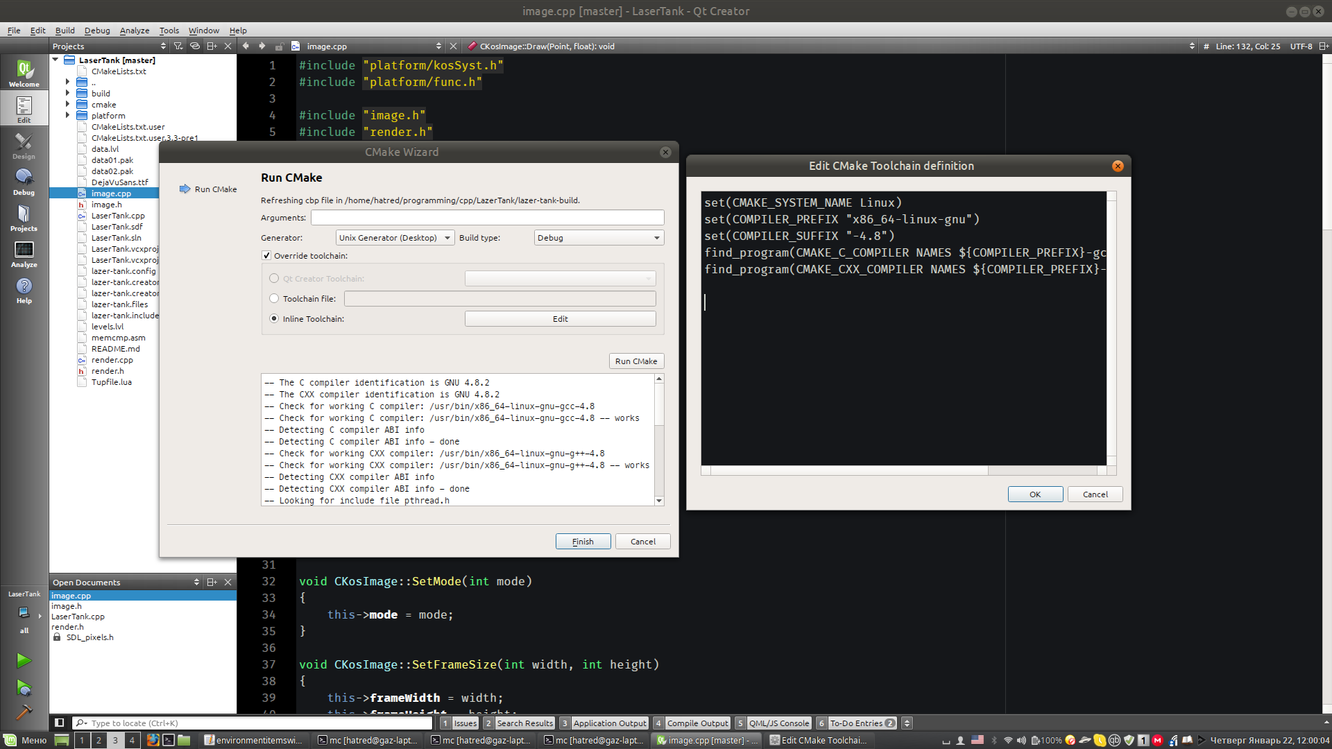Enable Override toolchain checkbox

pyautogui.click(x=266, y=255)
